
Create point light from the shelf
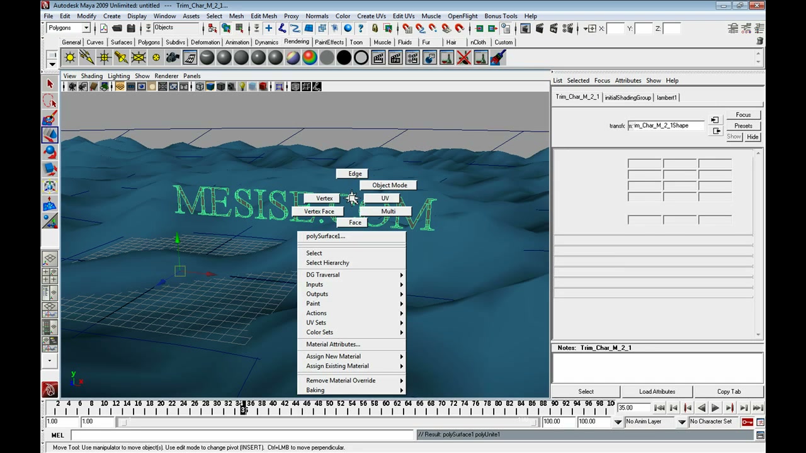(x=104, y=58)
